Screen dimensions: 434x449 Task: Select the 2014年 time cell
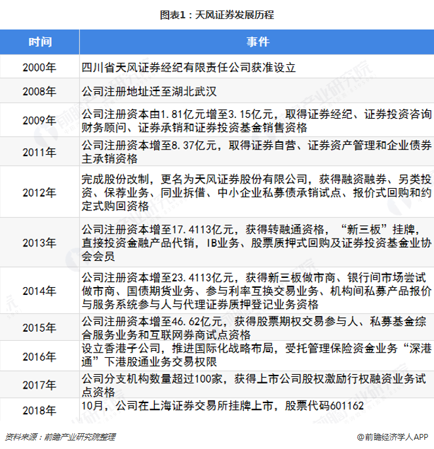tap(39, 291)
